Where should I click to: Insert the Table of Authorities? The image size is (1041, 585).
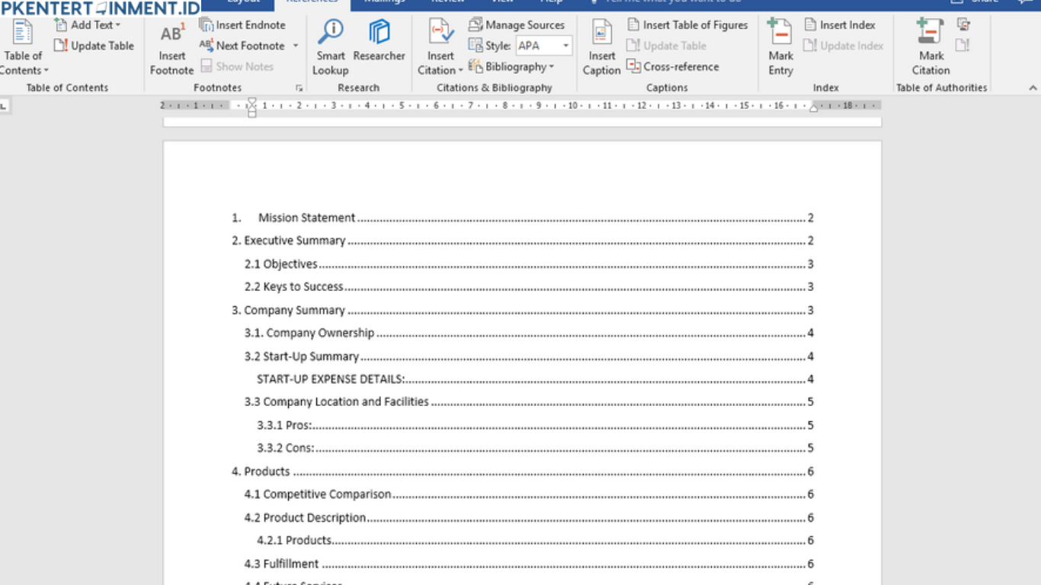click(x=962, y=24)
